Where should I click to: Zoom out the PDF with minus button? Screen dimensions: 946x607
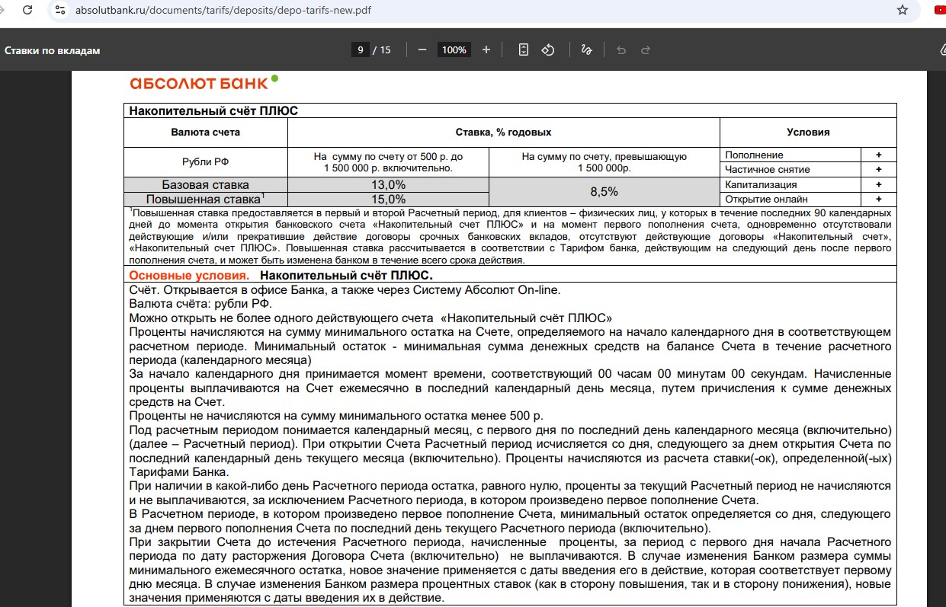(422, 50)
